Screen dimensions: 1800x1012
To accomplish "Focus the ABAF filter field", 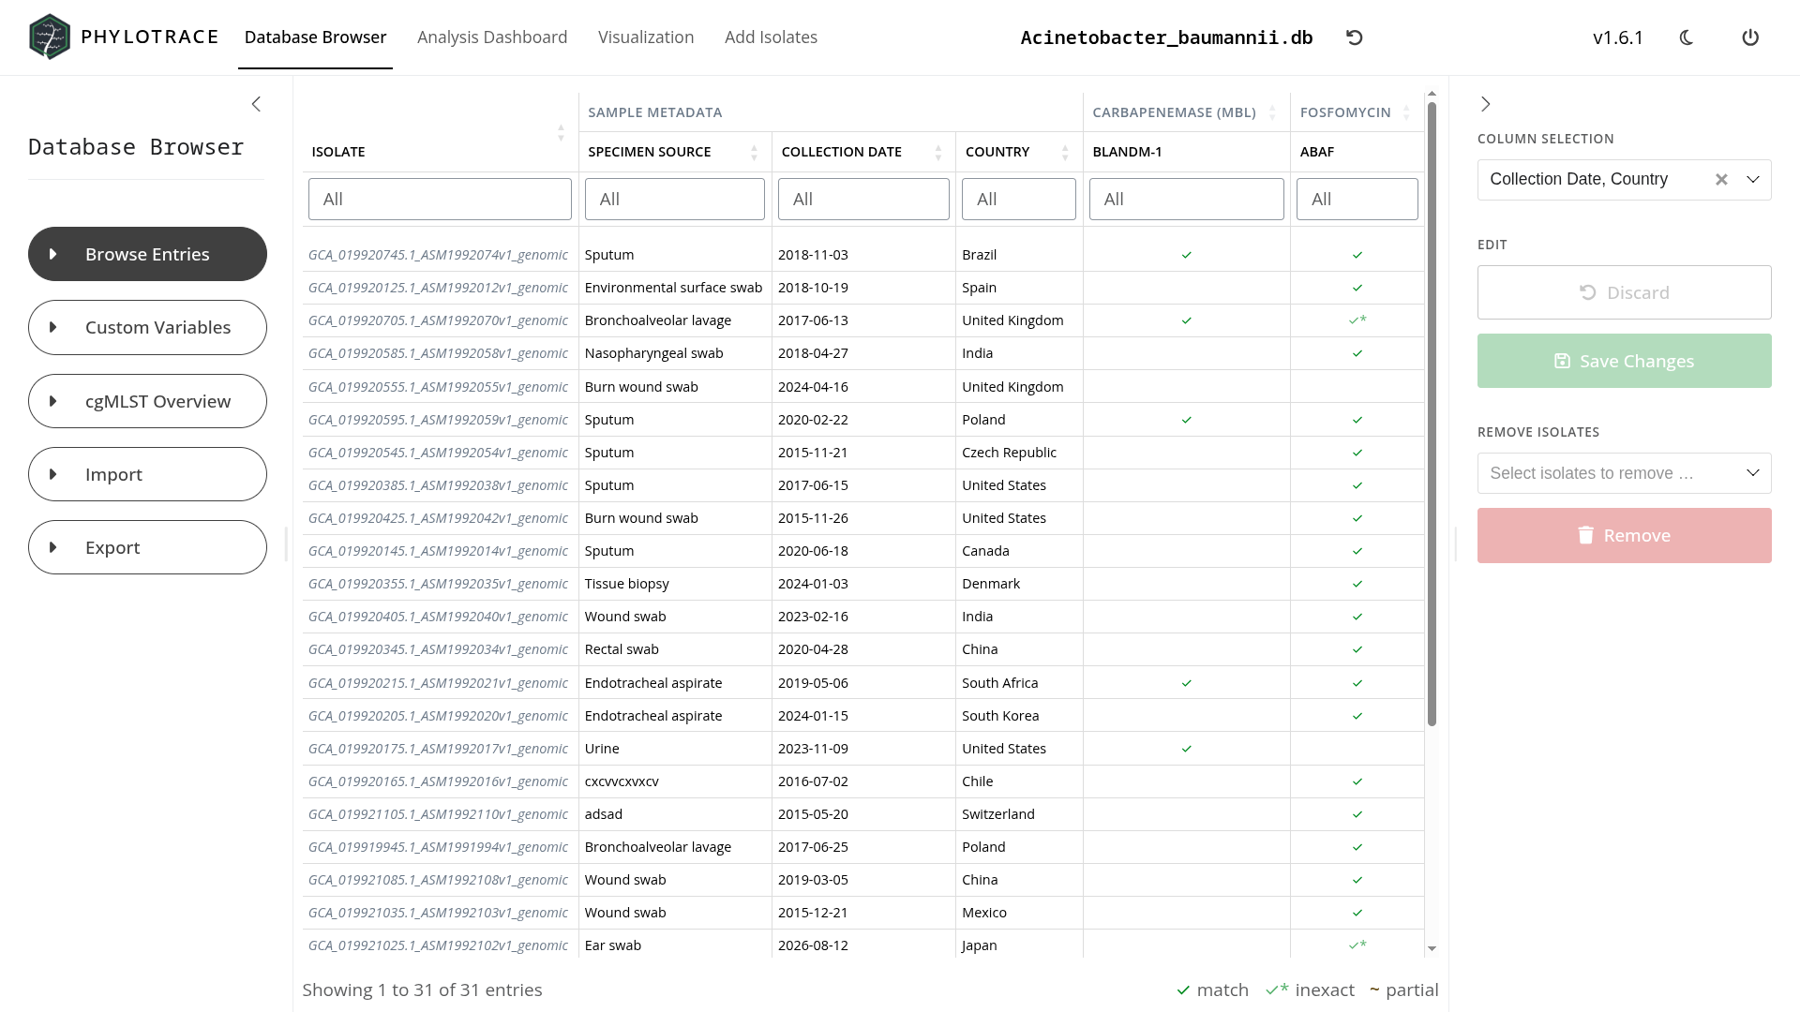I will click(1357, 200).
